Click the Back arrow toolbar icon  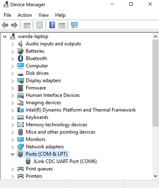tap(5, 25)
